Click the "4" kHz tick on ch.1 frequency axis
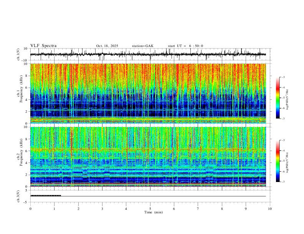The width and height of the screenshot is (304, 234). 27,100
